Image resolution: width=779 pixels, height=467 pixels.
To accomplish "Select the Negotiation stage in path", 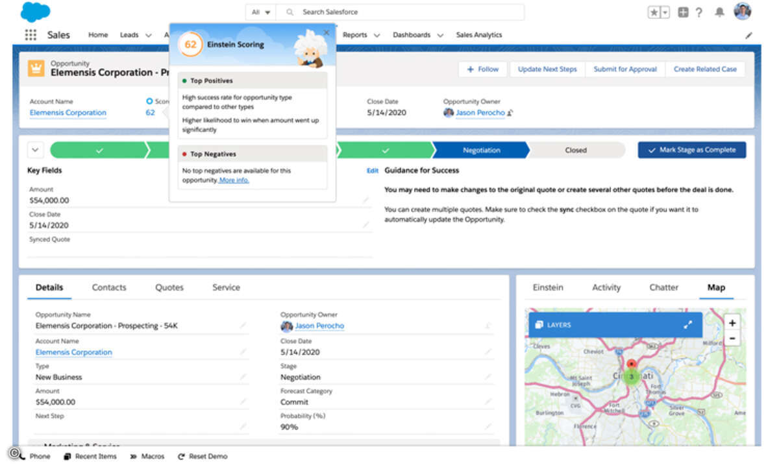I will pyautogui.click(x=481, y=150).
